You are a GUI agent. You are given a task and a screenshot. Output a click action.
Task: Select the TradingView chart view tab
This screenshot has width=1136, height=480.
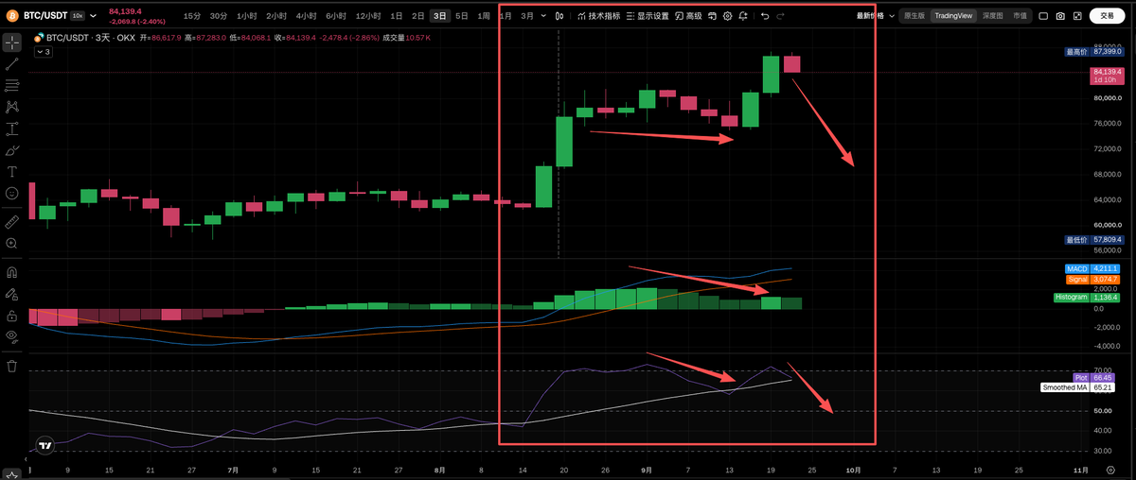click(x=953, y=16)
